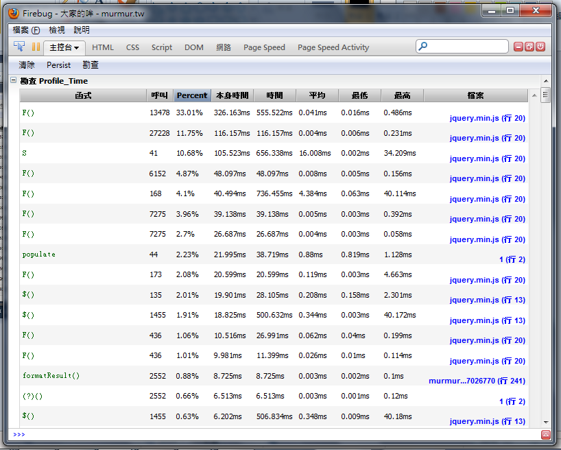Sort by the 最高 column header
561x450 pixels.
point(402,95)
